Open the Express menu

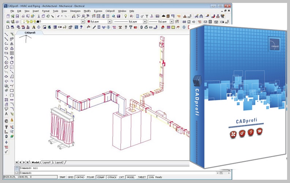(98, 11)
